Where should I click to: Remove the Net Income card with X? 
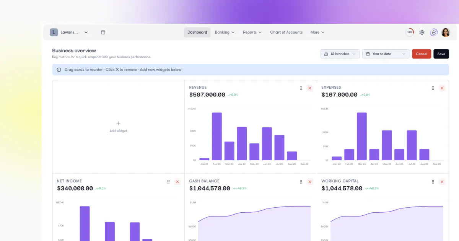[177, 182]
